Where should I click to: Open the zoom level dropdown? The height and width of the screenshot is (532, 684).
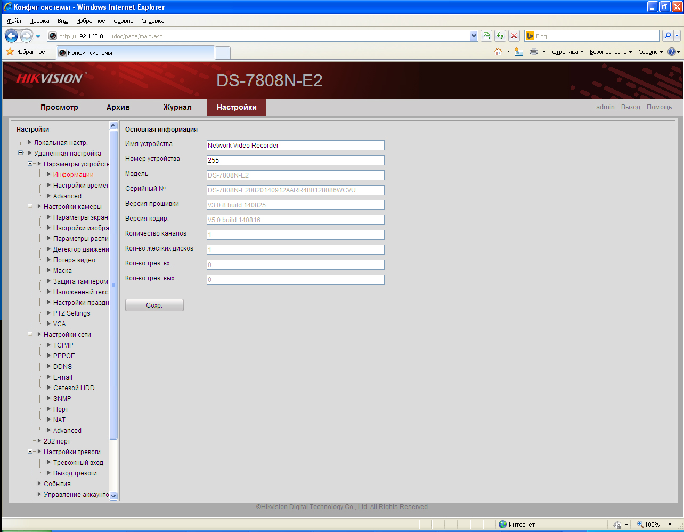(x=670, y=525)
